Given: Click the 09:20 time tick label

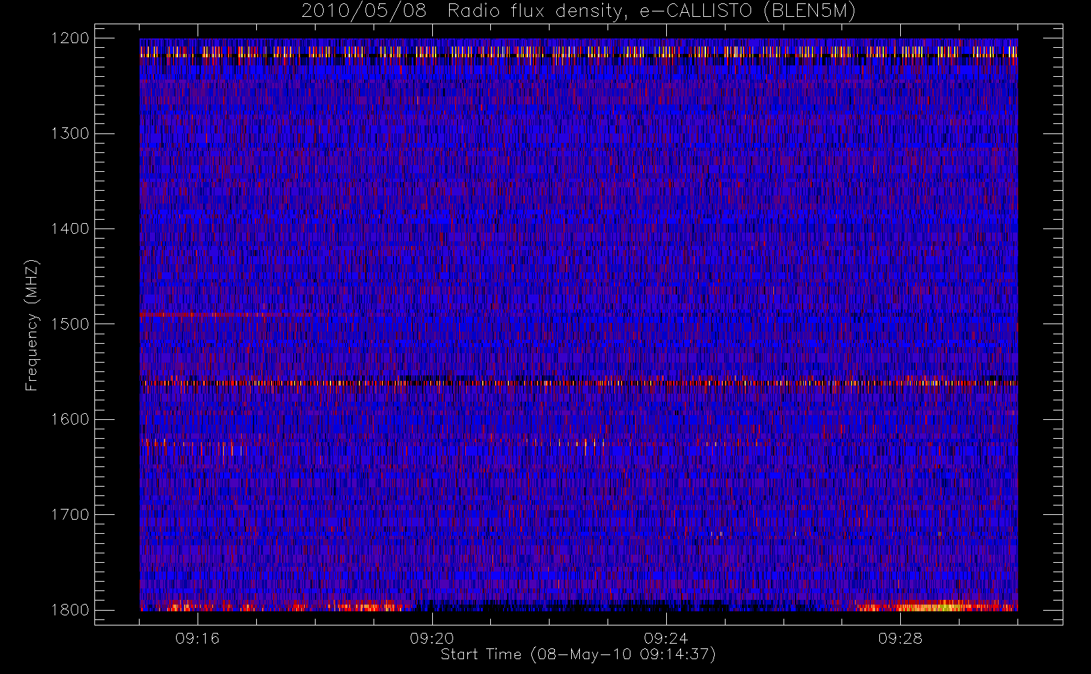Looking at the screenshot, I should (x=432, y=638).
